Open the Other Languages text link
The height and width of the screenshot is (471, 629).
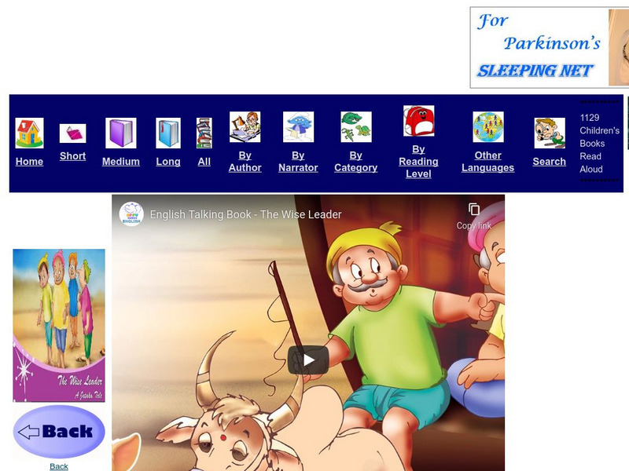[487, 162]
